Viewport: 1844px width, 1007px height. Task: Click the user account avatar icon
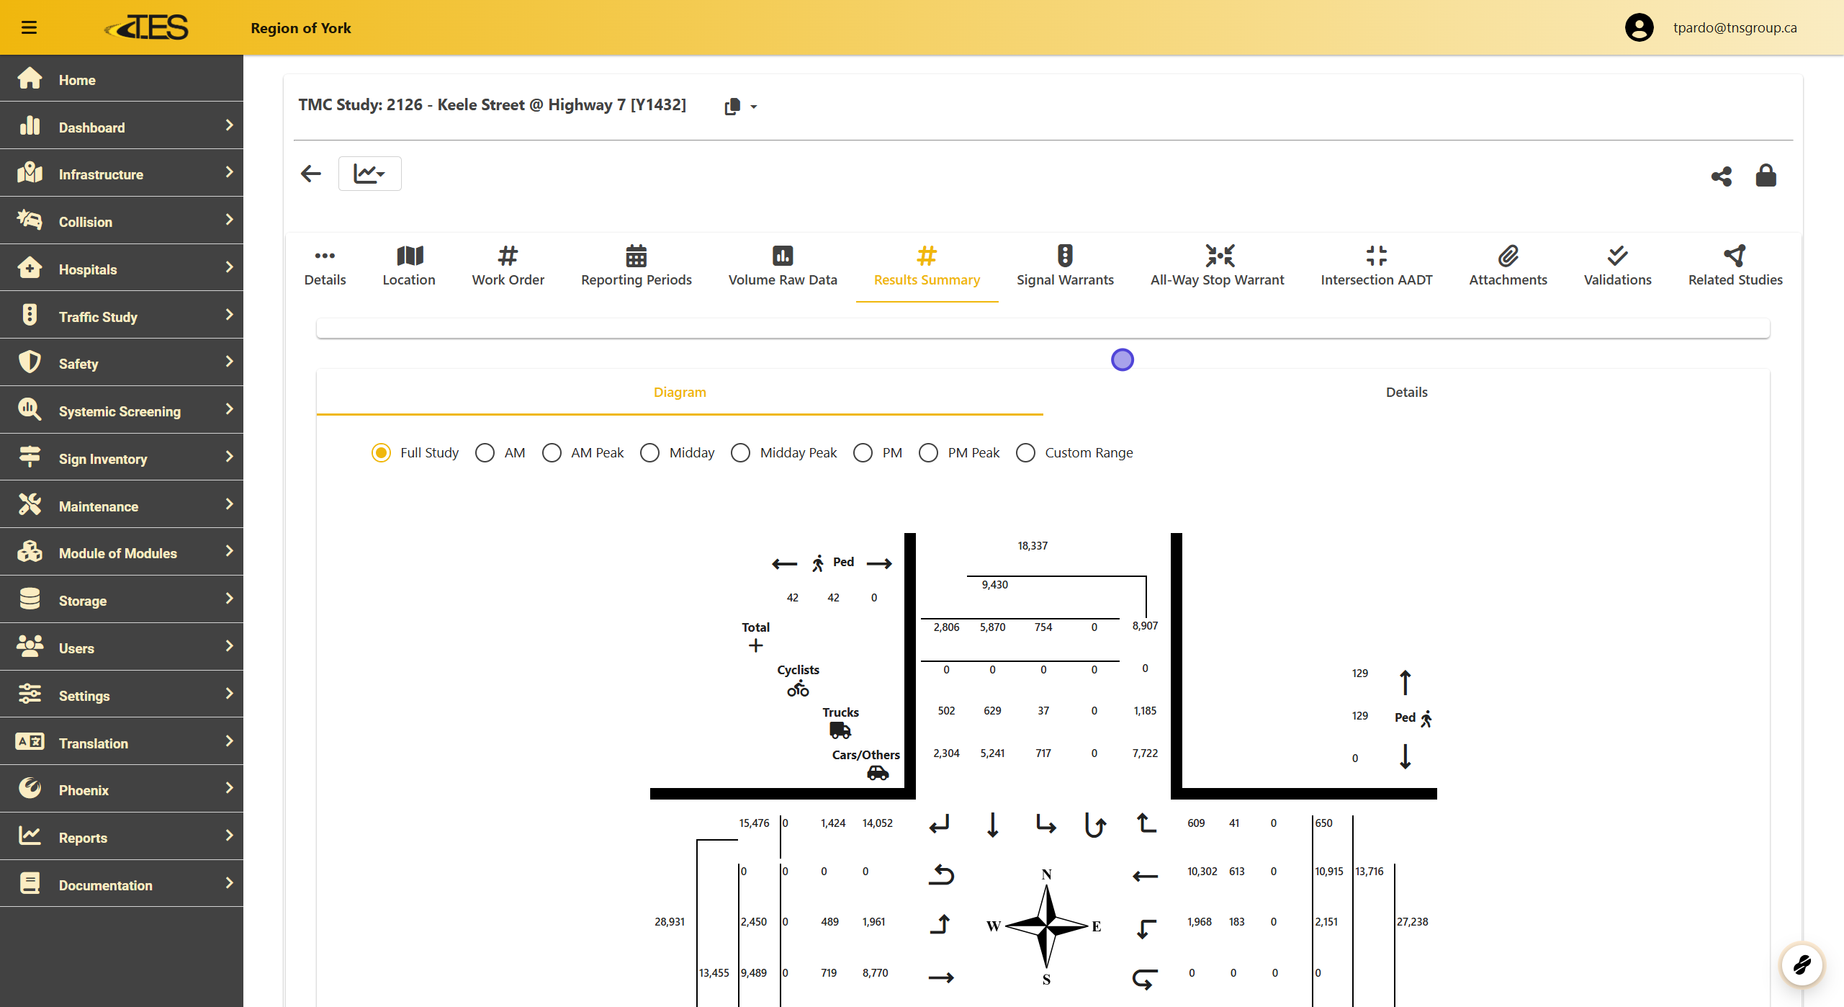click(1639, 27)
